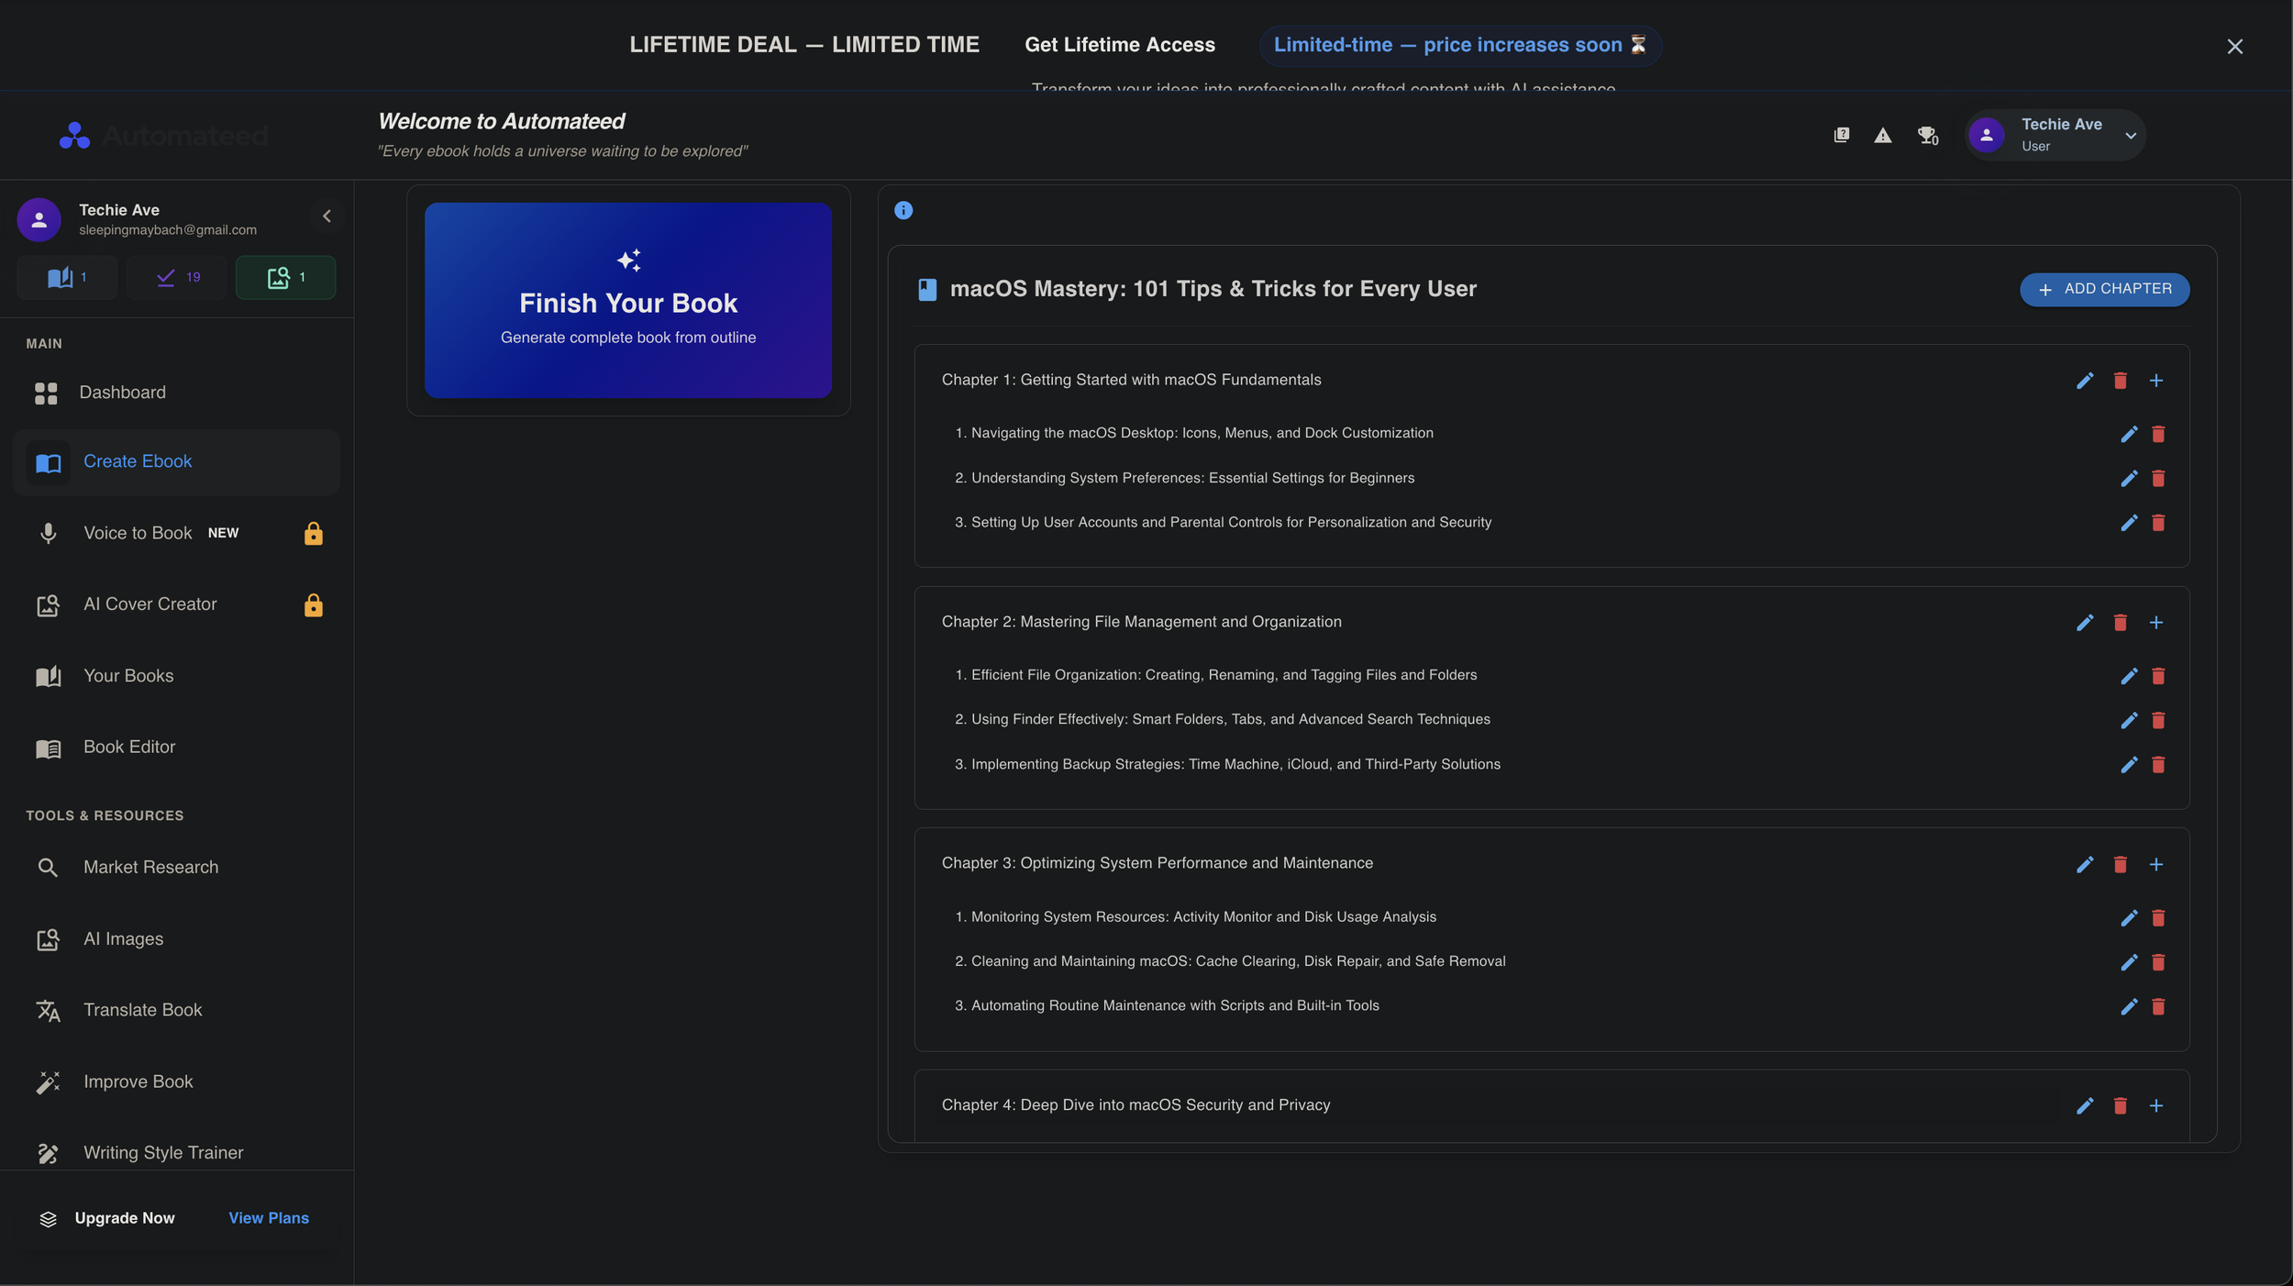The width and height of the screenshot is (2293, 1286).
Task: Go to Market Research in the sidebar
Action: click(150, 868)
